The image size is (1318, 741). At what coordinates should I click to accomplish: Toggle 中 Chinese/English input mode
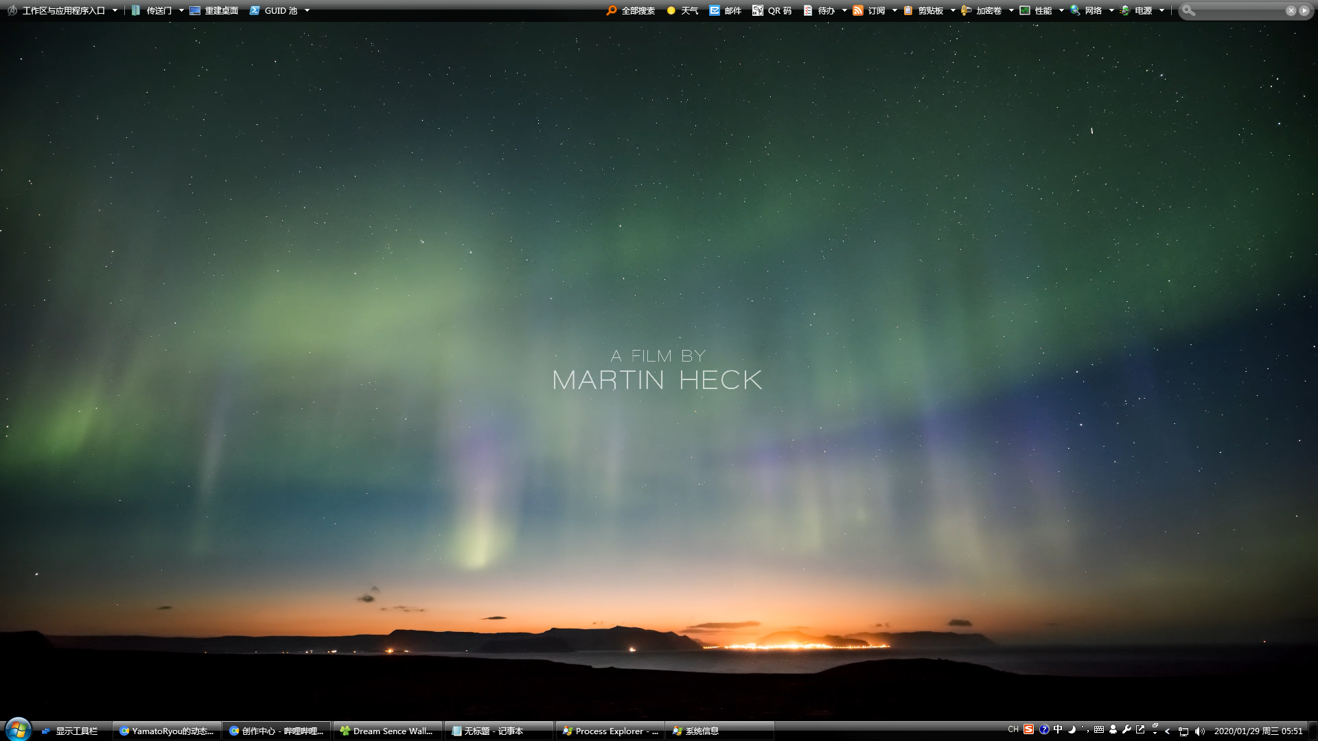point(1058,729)
